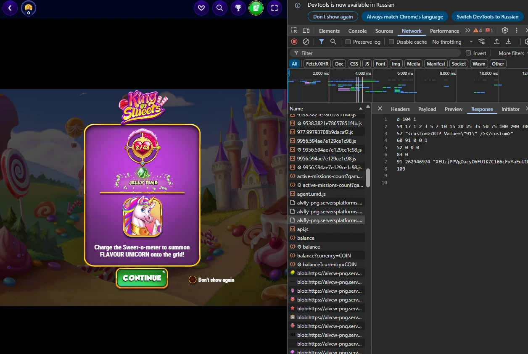The width and height of the screenshot is (528, 354).
Task: Filter requests by Img type
Action: coord(396,64)
